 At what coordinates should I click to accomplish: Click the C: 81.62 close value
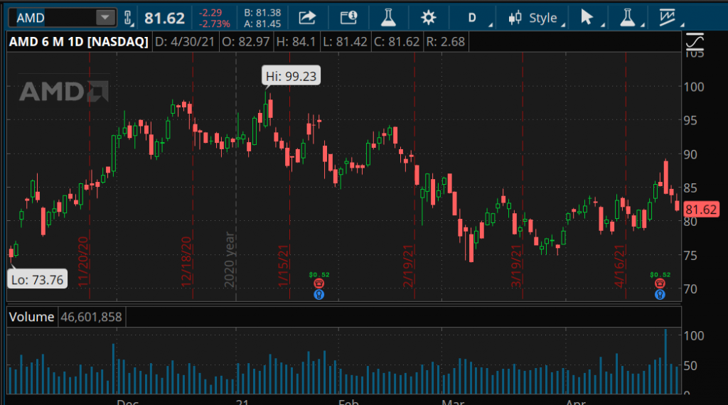pos(397,42)
